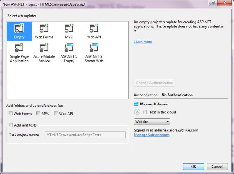Confirm with the OK button
Screen dimensions: 234x174
[x=194, y=167]
